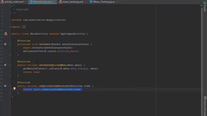Viewport: 207px width, 116px height.
Task: Open the Device File Explorer panel
Action: (x=205, y=106)
